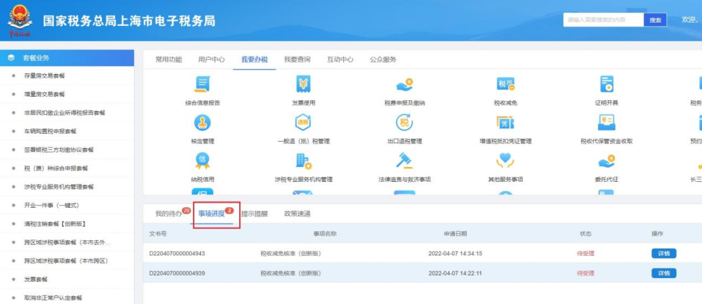702x304 pixels.
Task: Open the 综合信息报告 icon
Action: 202,84
